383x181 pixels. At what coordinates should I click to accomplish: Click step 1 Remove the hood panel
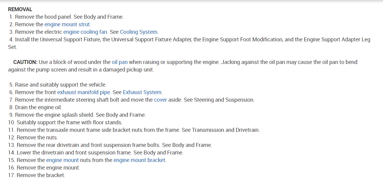point(69,17)
